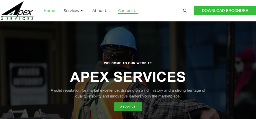256x119 pixels.
Task: Click the Download Brochure button
Action: pyautogui.click(x=225, y=11)
